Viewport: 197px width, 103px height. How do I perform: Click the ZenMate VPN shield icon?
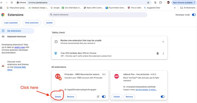[56, 53]
